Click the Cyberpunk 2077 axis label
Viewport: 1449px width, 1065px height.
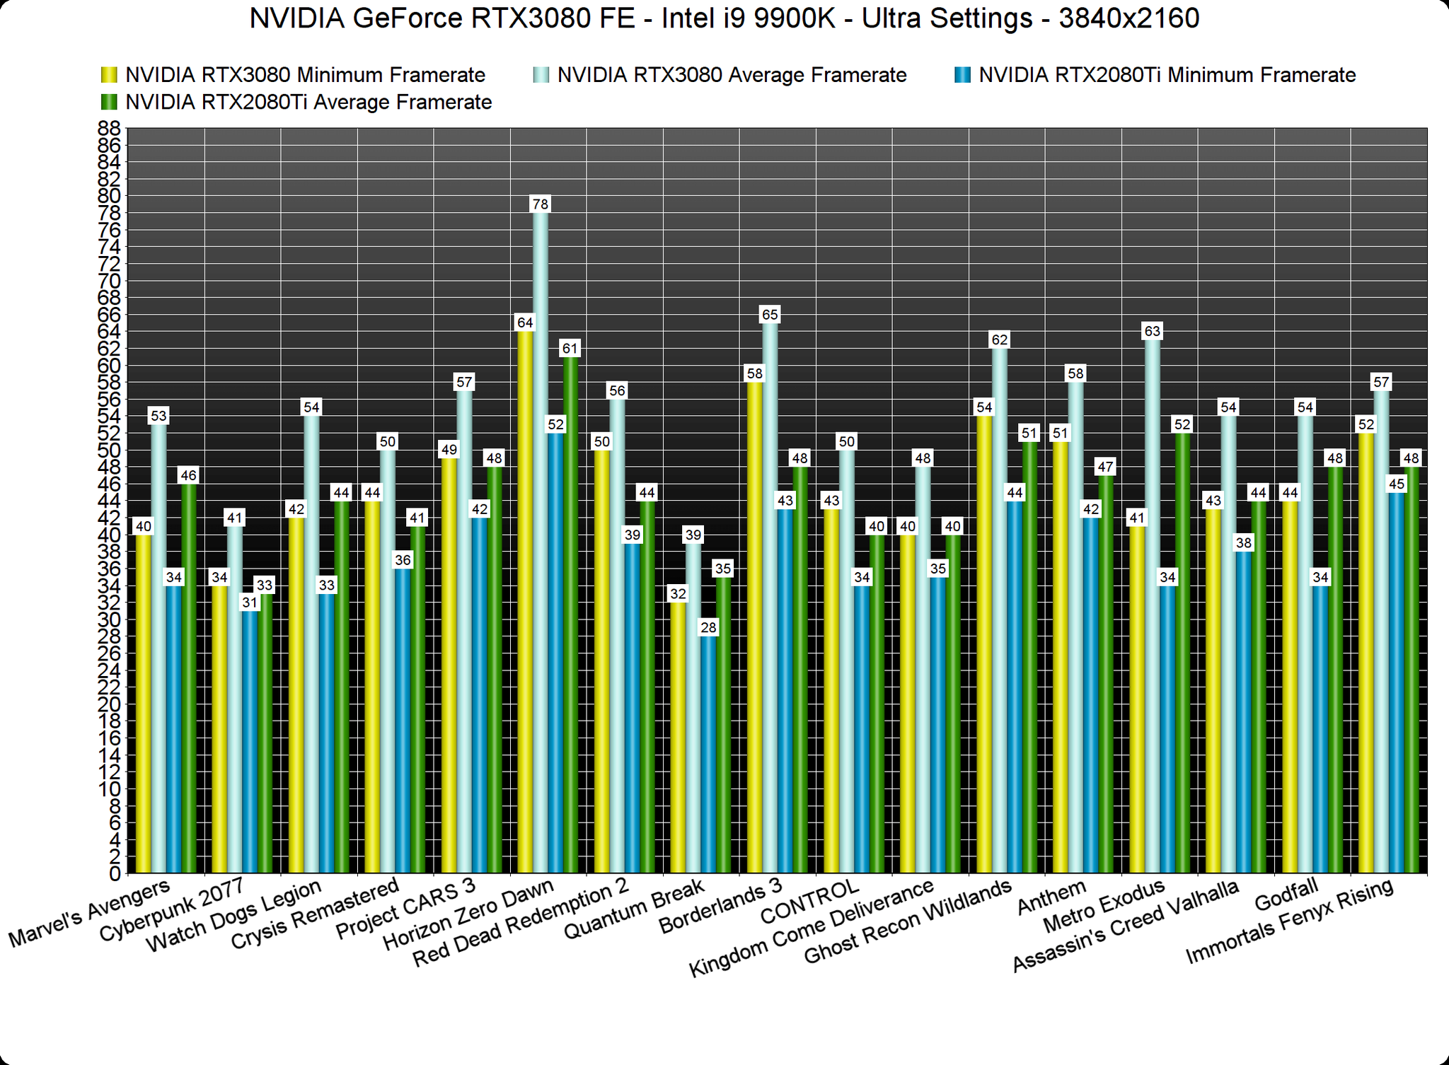pos(173,909)
